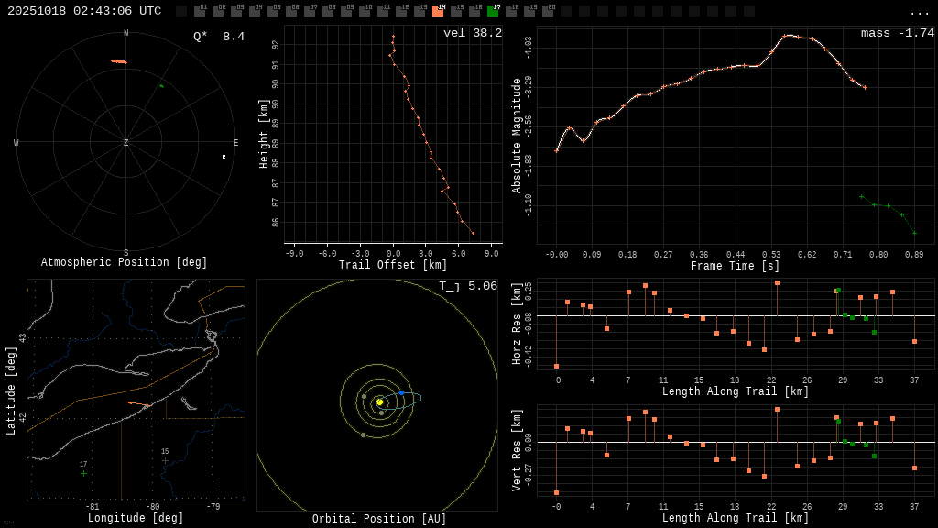
Task: Click the Q* 8.4 quality label
Action: pyautogui.click(x=218, y=38)
